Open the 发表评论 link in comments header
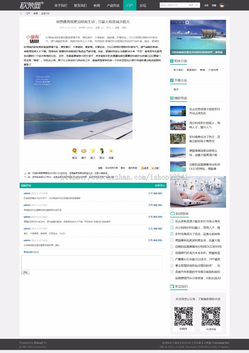 point(159,185)
